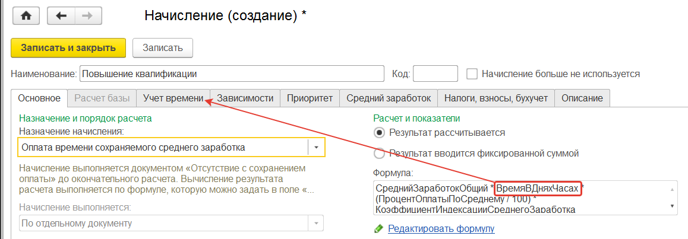The width and height of the screenshot is (688, 239).
Task: Open the Зависимости tab
Action: (245, 98)
